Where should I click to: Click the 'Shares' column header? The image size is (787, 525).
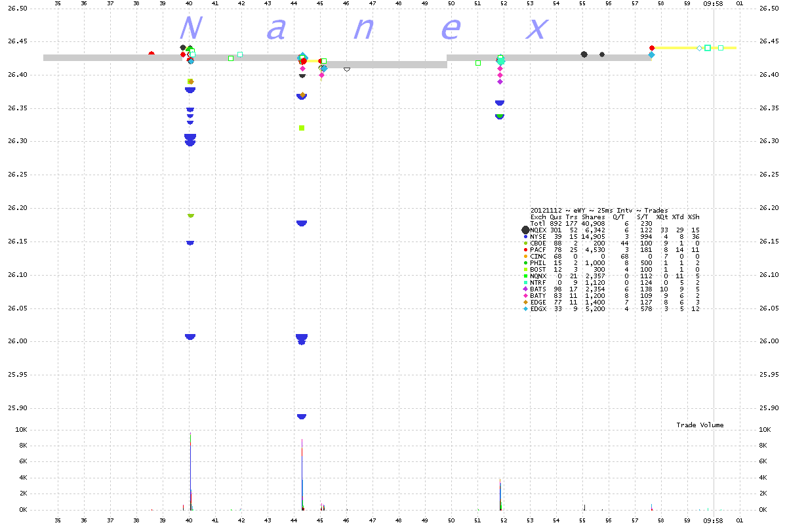[592, 217]
